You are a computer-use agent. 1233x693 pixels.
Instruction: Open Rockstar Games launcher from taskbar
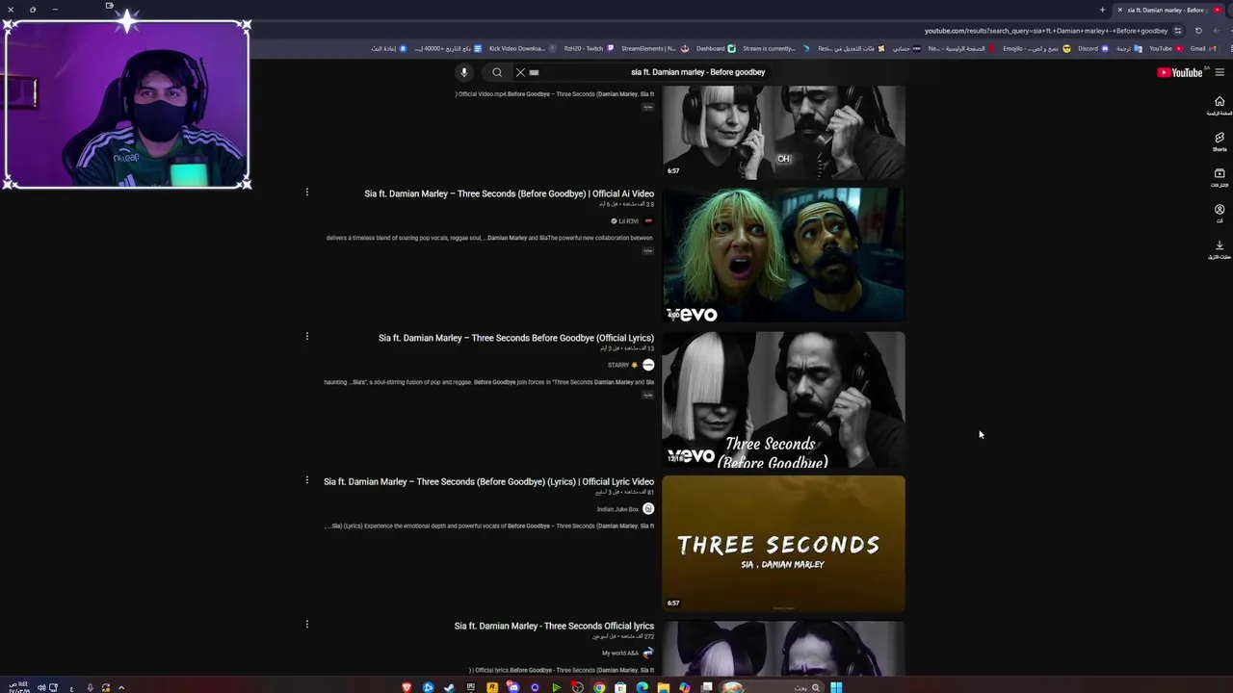click(x=492, y=687)
